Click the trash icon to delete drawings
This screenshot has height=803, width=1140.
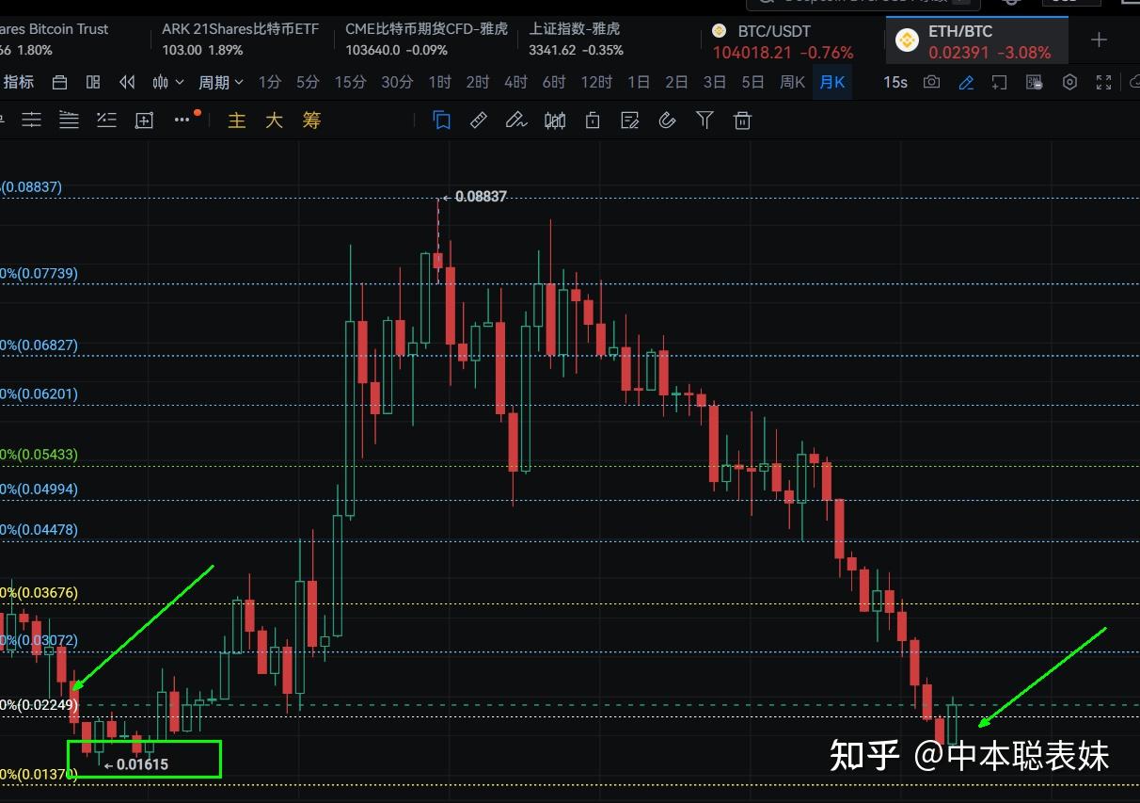[x=742, y=120]
